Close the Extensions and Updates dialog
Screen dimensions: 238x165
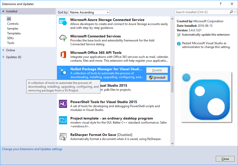pos(225,159)
